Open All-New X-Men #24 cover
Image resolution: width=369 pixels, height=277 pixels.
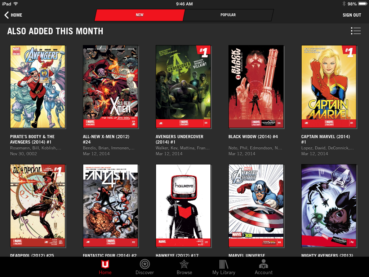point(110,87)
